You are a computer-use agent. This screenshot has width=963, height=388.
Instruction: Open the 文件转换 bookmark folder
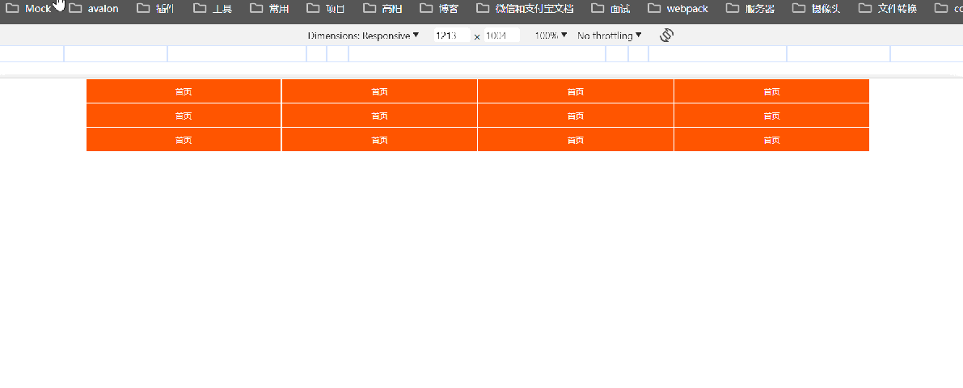pyautogui.click(x=888, y=9)
